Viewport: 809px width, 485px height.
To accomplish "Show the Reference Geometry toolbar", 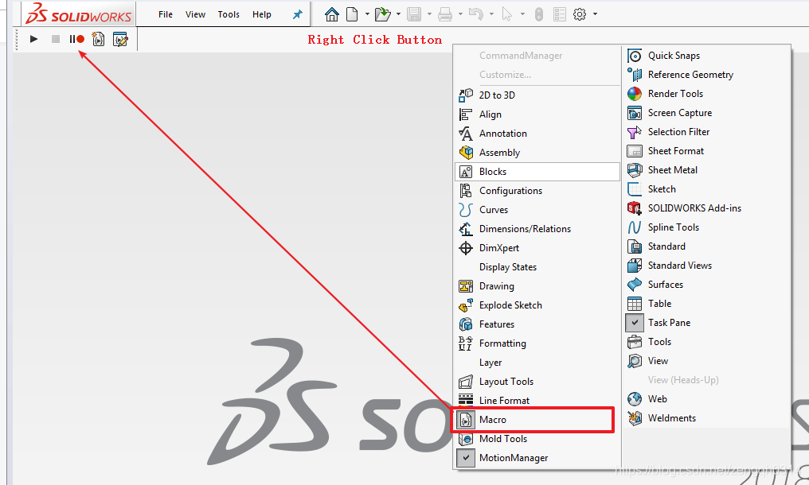I will (x=706, y=75).
